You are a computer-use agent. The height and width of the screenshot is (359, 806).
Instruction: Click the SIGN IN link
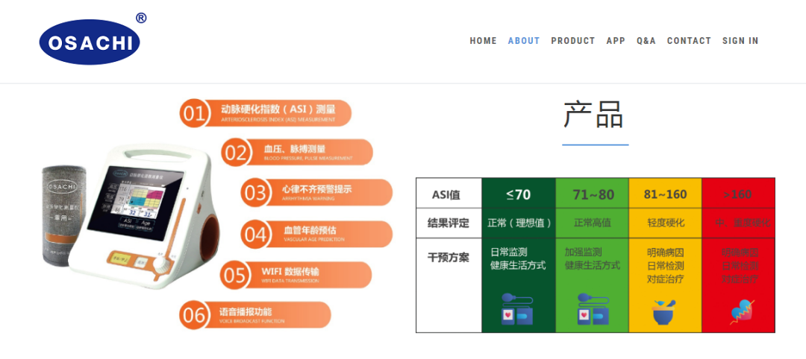740,41
